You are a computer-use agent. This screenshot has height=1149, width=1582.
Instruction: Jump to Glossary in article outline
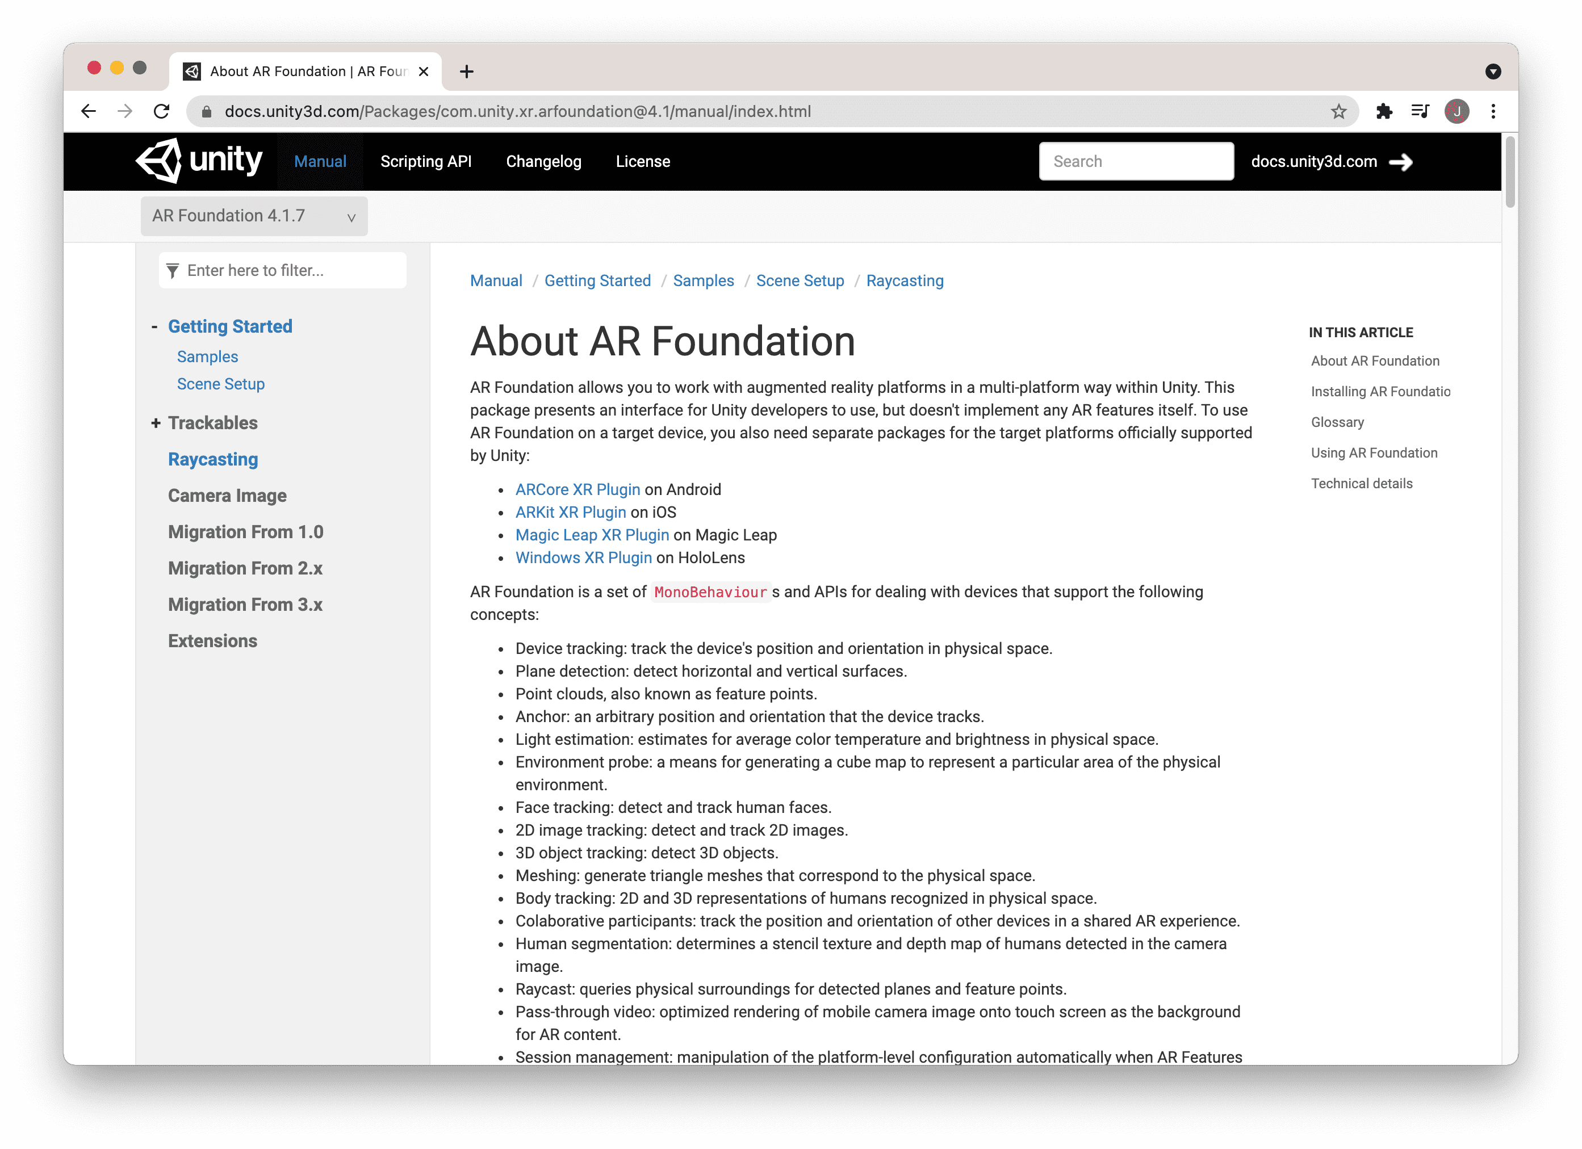pyautogui.click(x=1337, y=422)
